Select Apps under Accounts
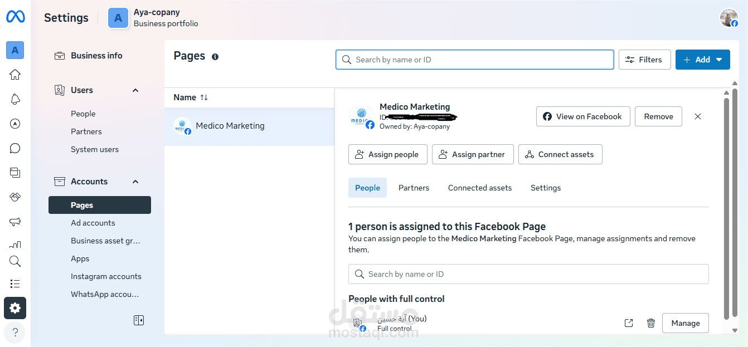This screenshot has height=347, width=748. click(80, 258)
